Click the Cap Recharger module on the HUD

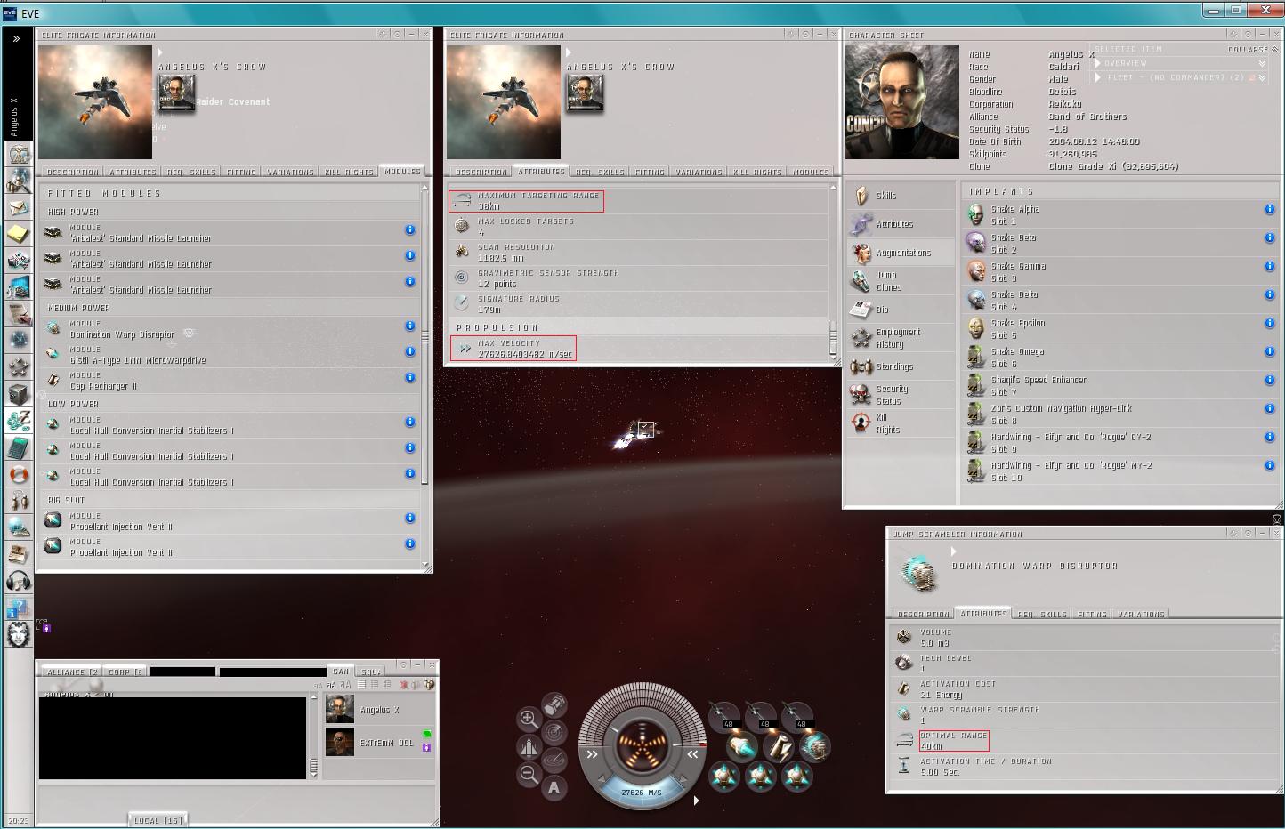click(x=777, y=746)
